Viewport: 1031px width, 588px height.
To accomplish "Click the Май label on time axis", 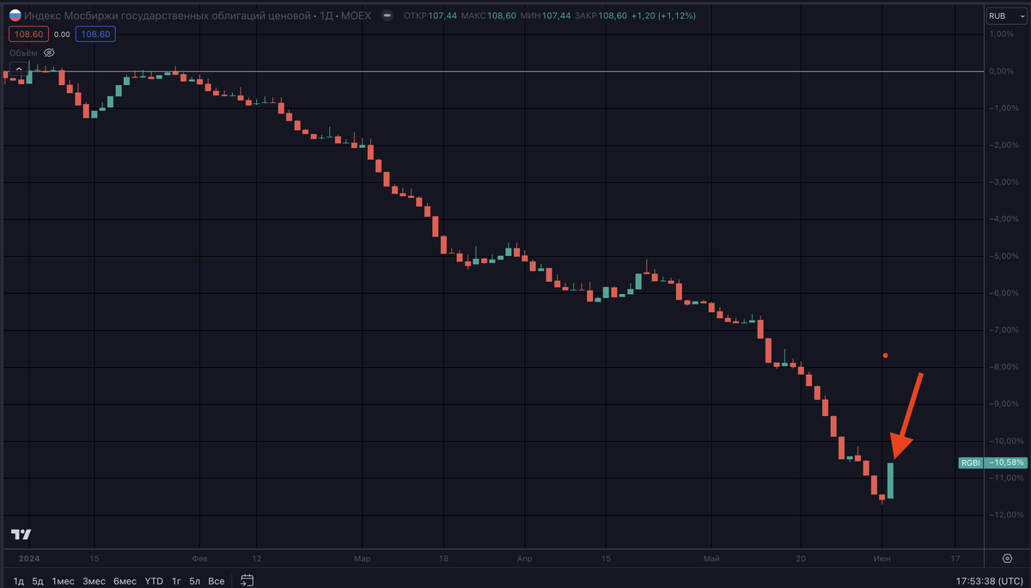I will [x=711, y=558].
